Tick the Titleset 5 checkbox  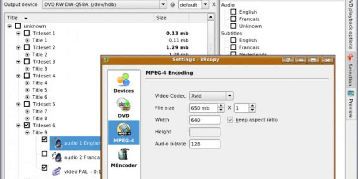(27, 104)
